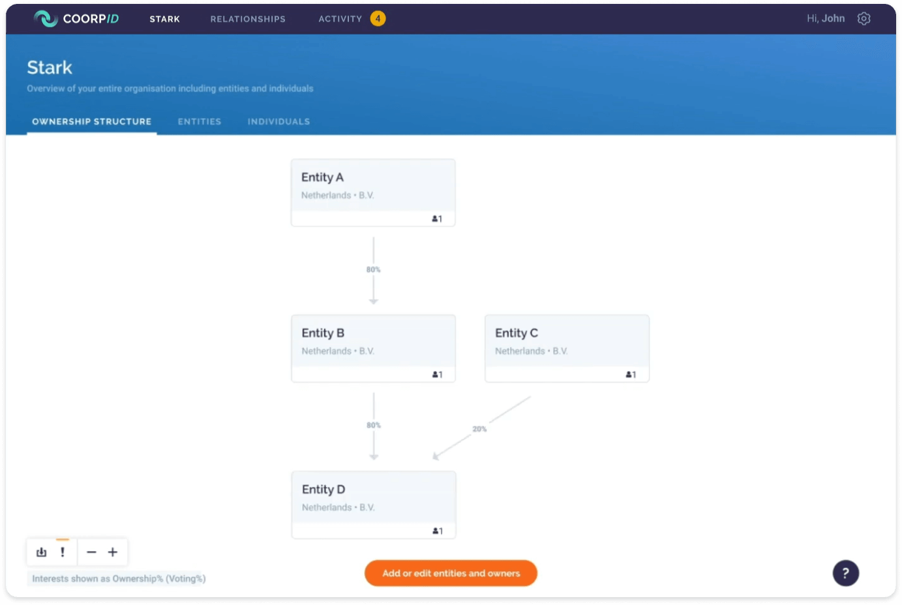Click the Activity notification badge showing 4
This screenshot has width=902, height=605.
(x=376, y=19)
